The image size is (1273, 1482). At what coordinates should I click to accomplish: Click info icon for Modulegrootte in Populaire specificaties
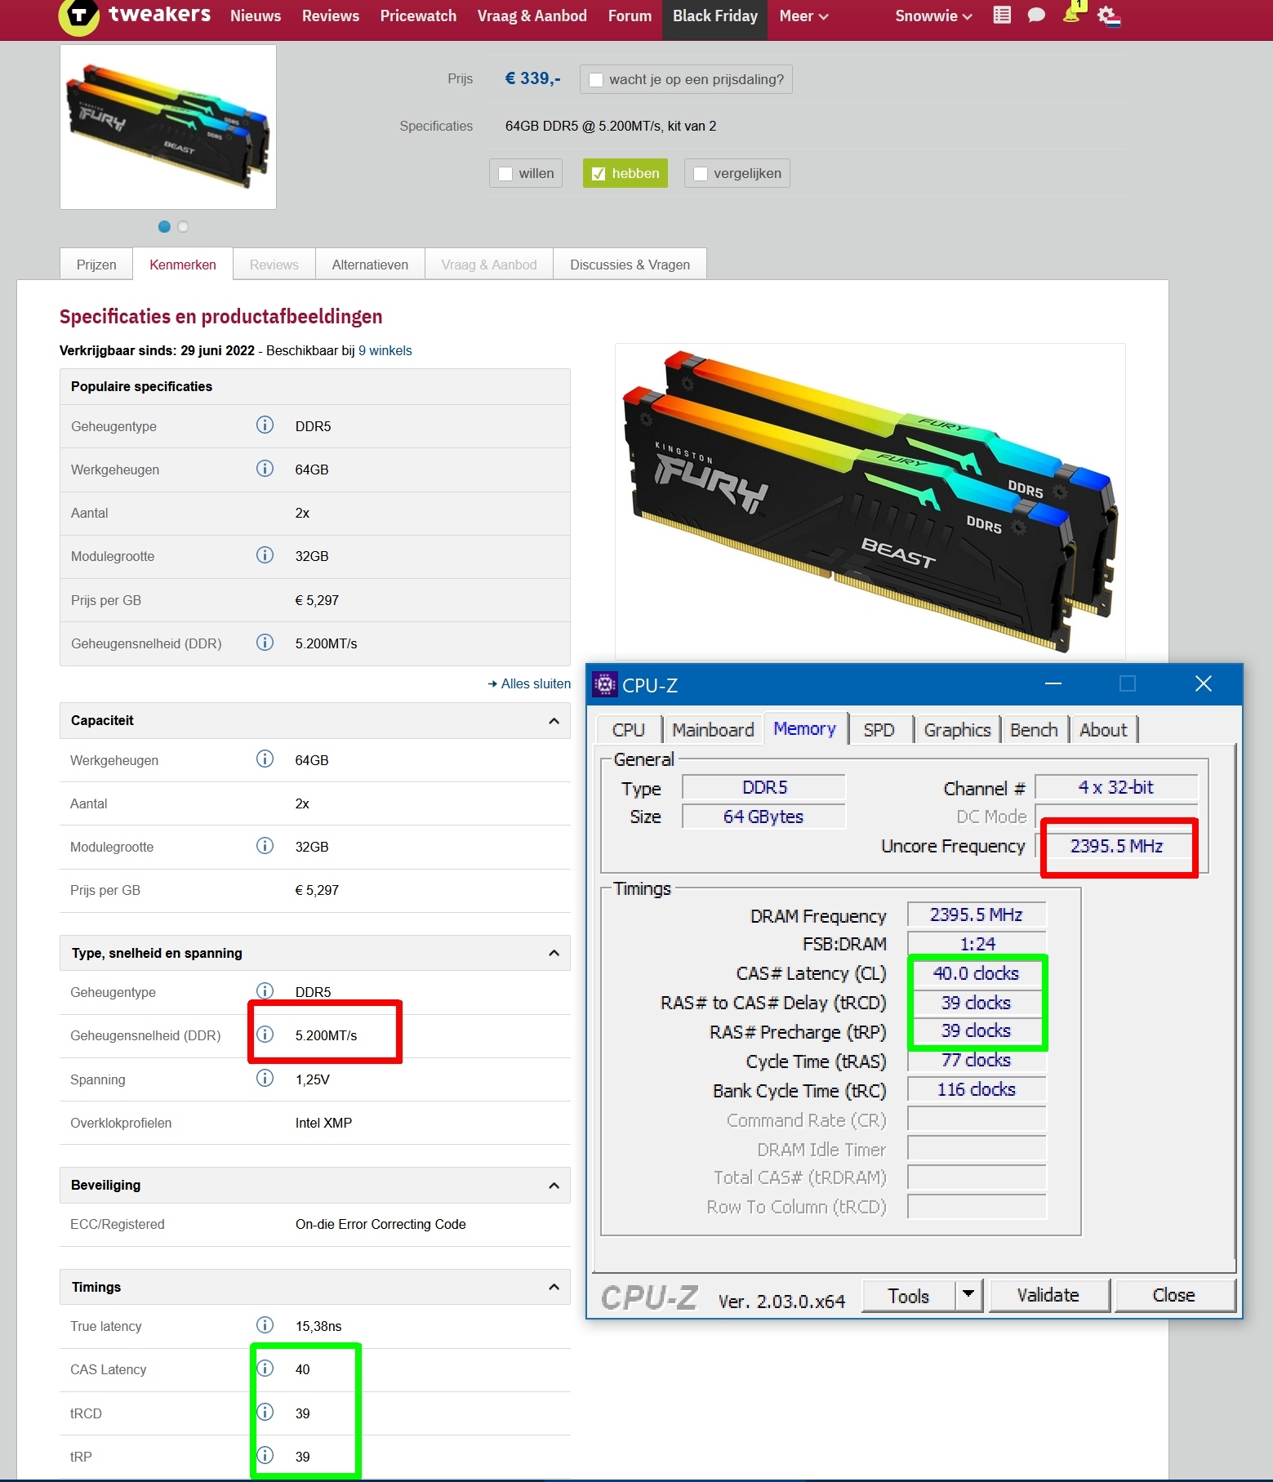click(265, 555)
